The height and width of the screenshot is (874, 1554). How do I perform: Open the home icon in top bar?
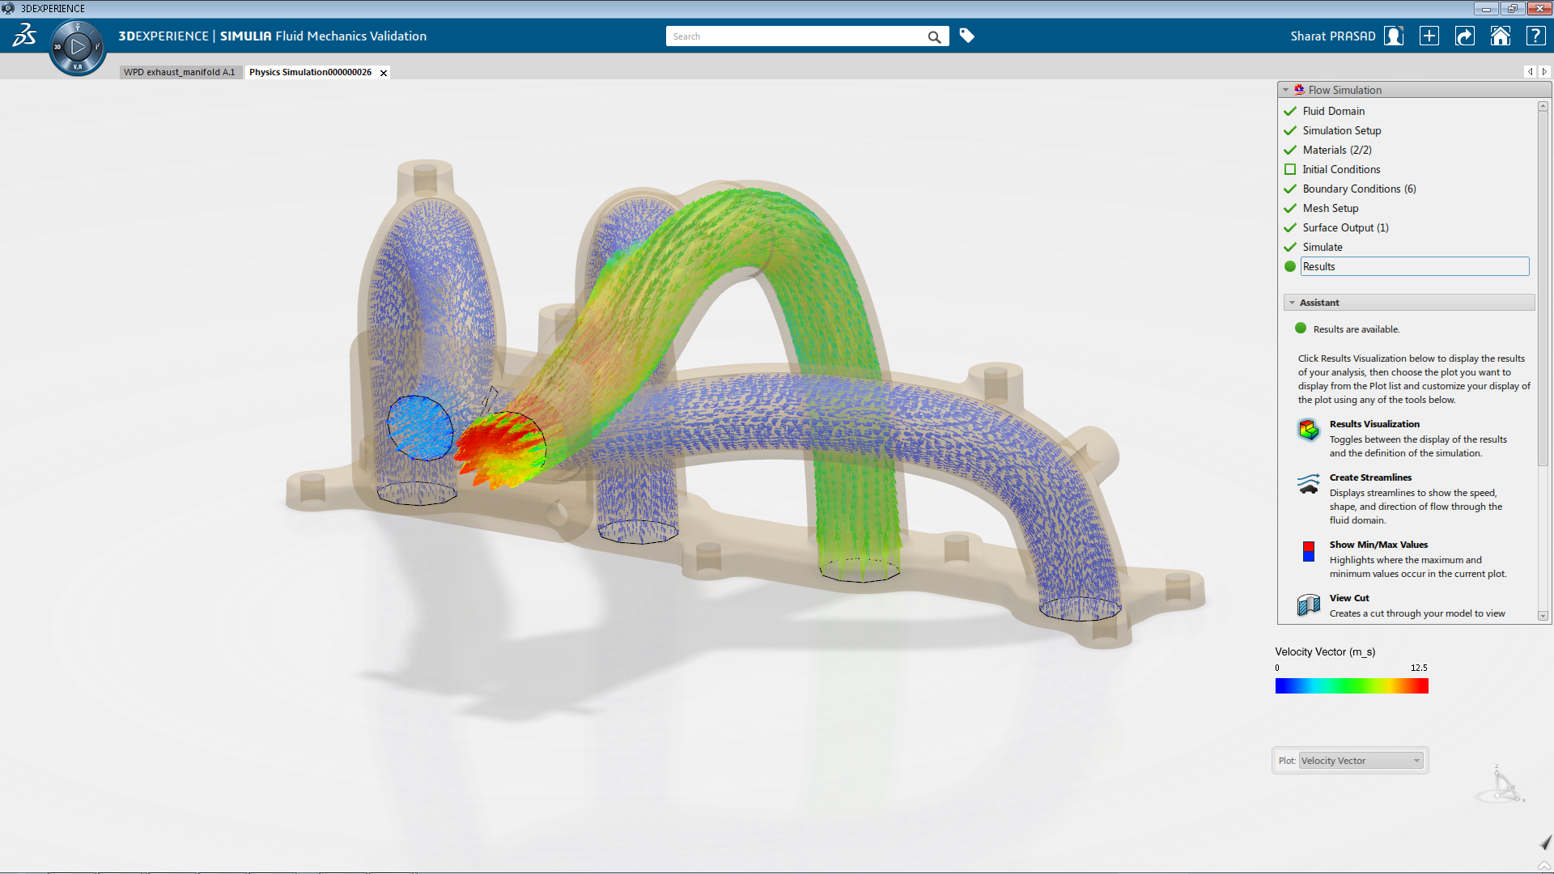coord(1500,36)
